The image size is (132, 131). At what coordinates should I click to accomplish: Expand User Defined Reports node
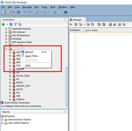pos(2,123)
